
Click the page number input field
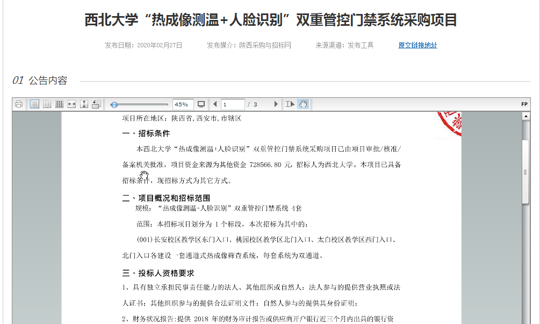pyautogui.click(x=233, y=104)
